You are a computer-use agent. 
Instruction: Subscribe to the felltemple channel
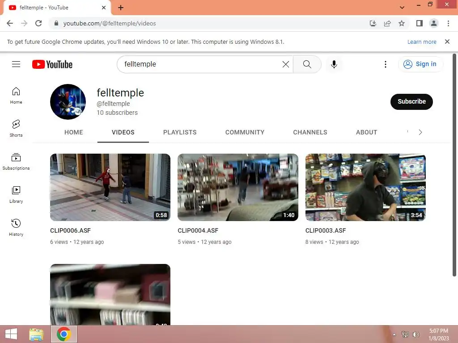point(411,102)
